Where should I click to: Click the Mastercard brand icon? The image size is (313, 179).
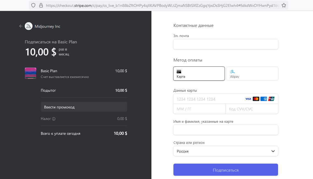pos(256,99)
